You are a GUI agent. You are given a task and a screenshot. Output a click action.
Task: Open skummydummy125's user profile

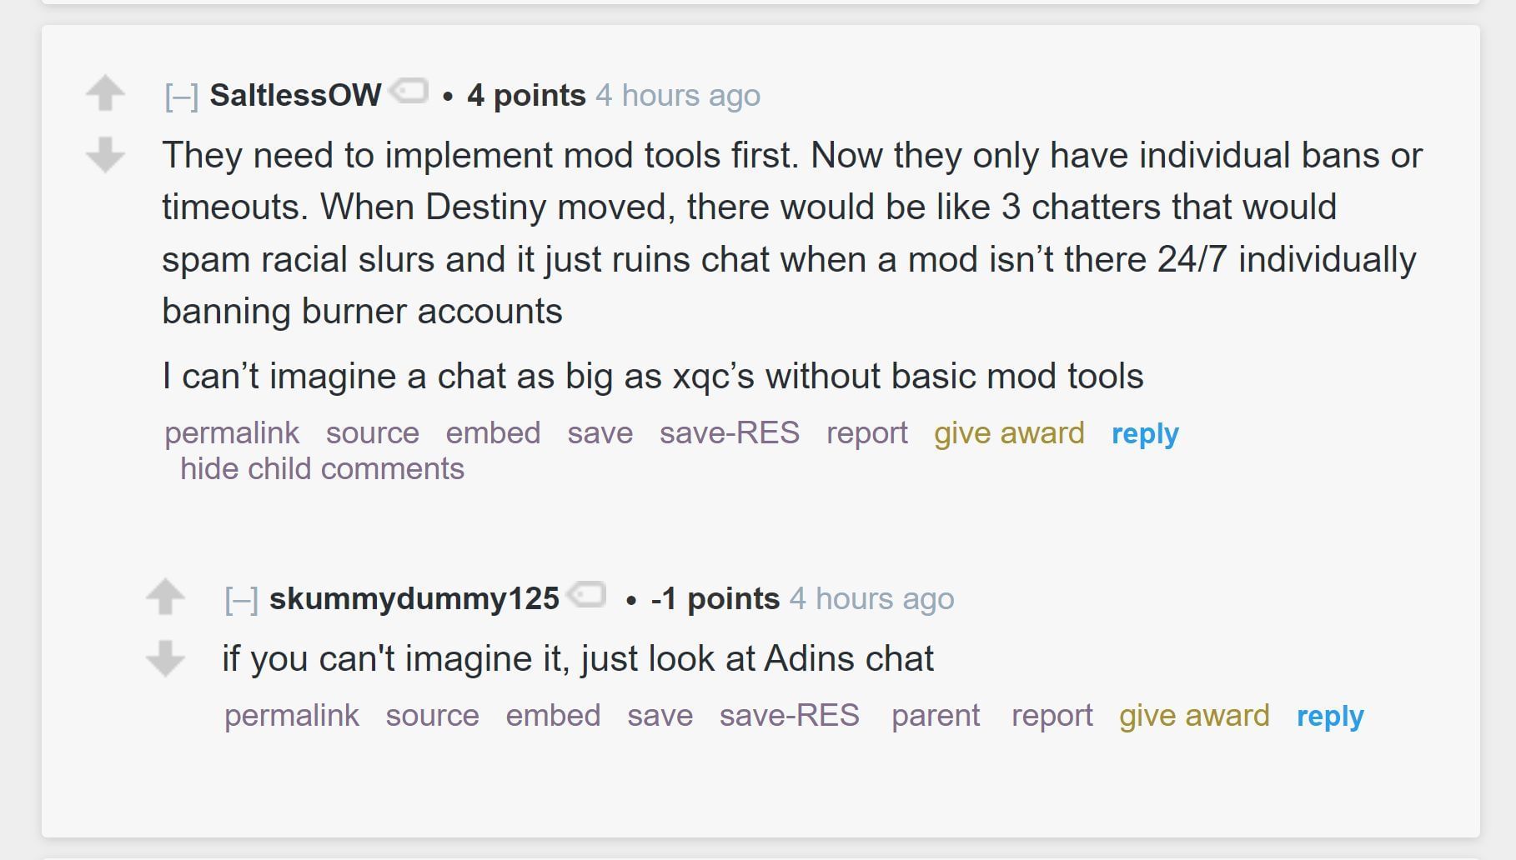pyautogui.click(x=414, y=598)
